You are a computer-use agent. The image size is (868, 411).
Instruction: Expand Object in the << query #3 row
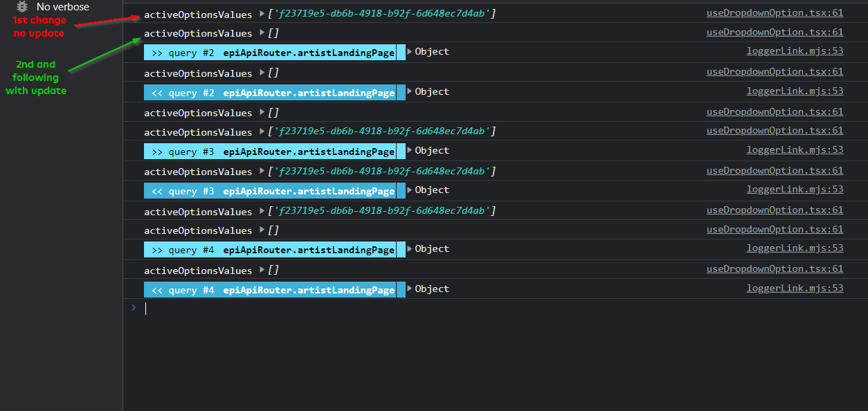[410, 190]
